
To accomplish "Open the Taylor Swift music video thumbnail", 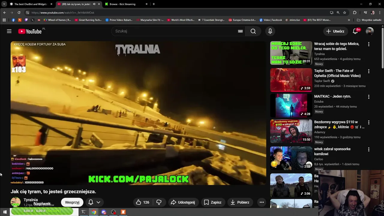I will 291,80.
